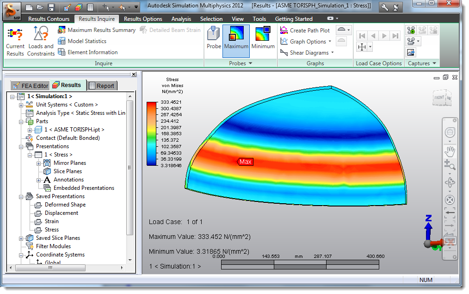The height and width of the screenshot is (294, 469).
Task: Open Maximum Results Summary
Action: (x=96, y=30)
